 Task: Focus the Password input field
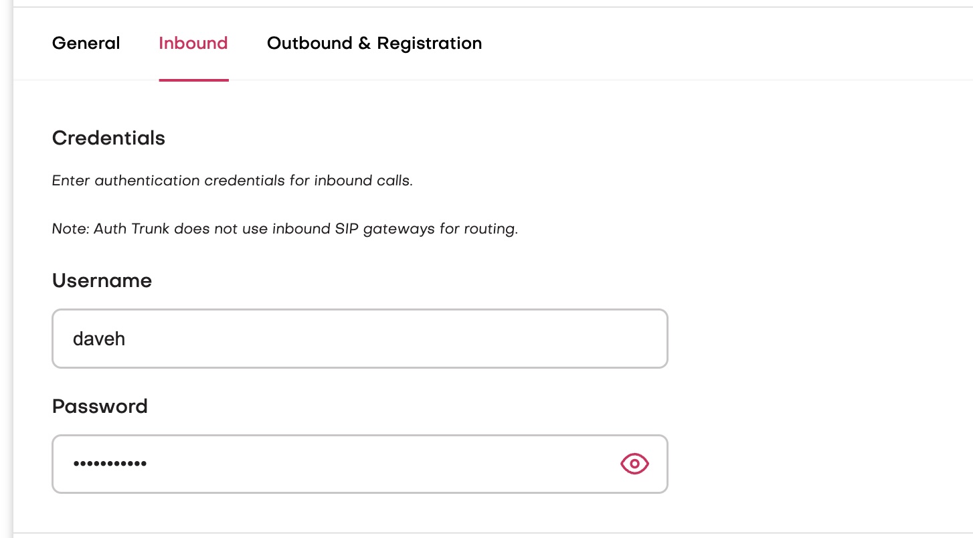(x=335, y=464)
